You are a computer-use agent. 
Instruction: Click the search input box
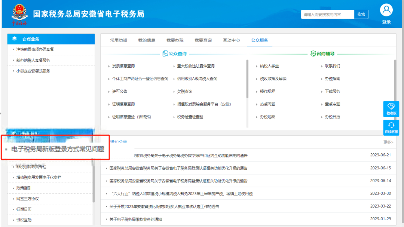(x=327, y=15)
